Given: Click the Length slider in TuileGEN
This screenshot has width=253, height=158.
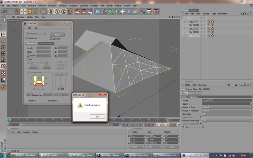Looking at the screenshot, I should [x=44, y=48].
